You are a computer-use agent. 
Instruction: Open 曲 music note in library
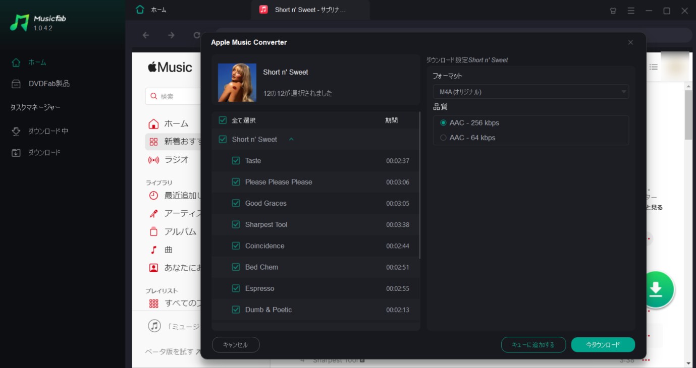point(153,250)
